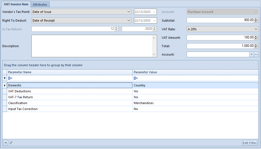
Task: Increase the VAT Amount with the up arrow
Action: click(x=256, y=36)
